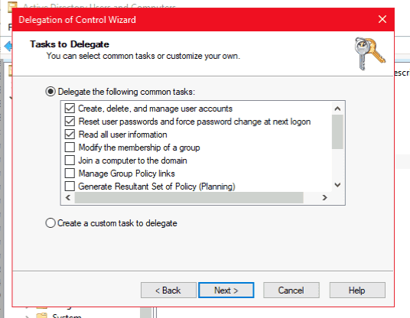This screenshot has height=318, width=410.
Task: Click the keys icon in wizard header
Action: coord(369,54)
